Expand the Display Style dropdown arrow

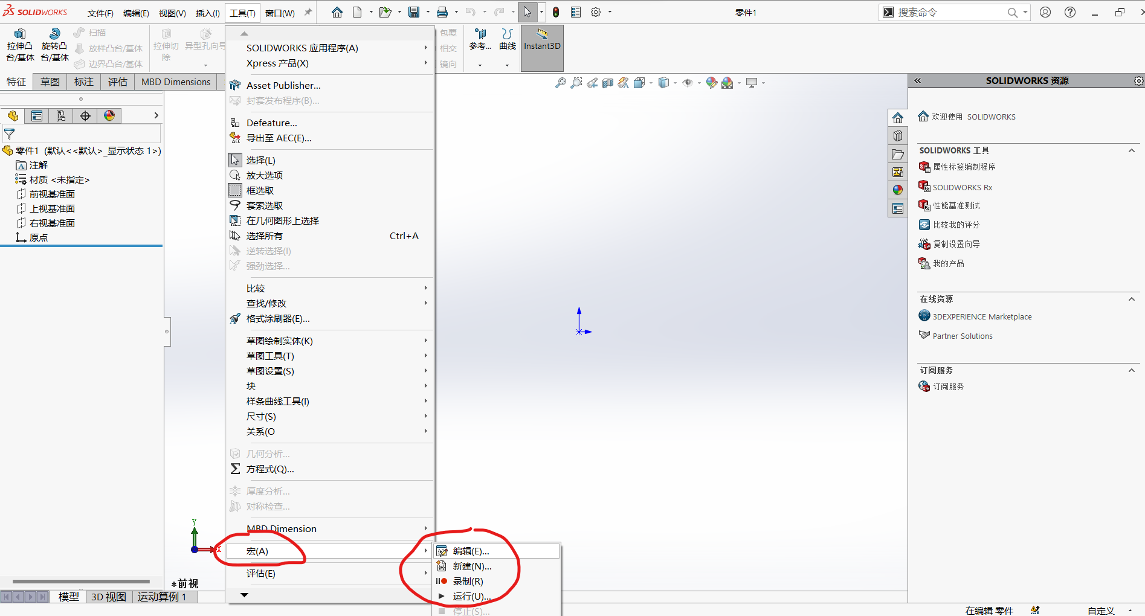675,83
